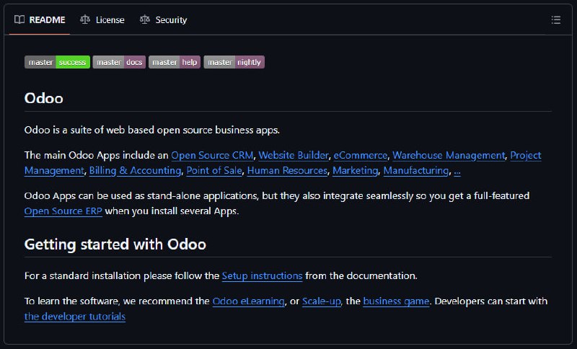
Task: Switch to the License tab
Action: click(102, 20)
